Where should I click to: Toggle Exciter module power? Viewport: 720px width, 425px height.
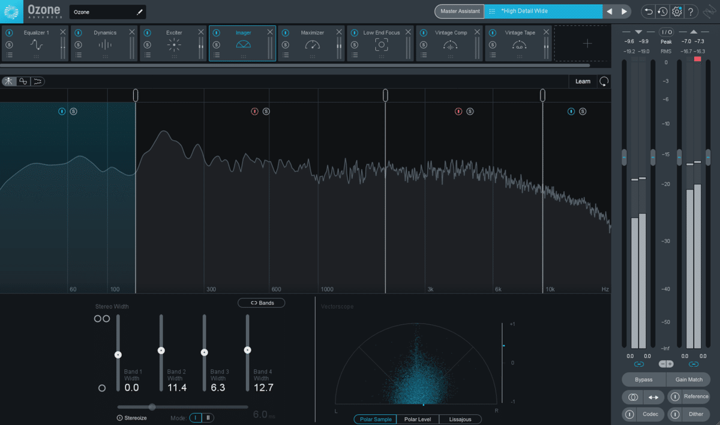[147, 33]
